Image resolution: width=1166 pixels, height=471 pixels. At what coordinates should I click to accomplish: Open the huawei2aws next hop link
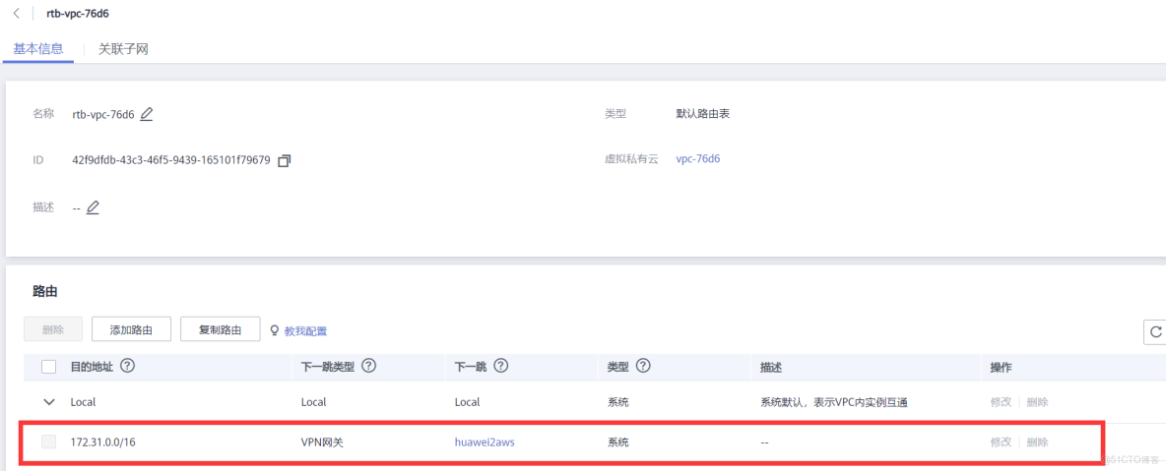pos(485,442)
